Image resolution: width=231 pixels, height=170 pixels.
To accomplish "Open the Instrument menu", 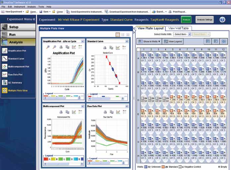I will pyautogui.click(x=20, y=7).
